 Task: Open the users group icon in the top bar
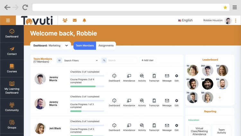click(x=65, y=20)
